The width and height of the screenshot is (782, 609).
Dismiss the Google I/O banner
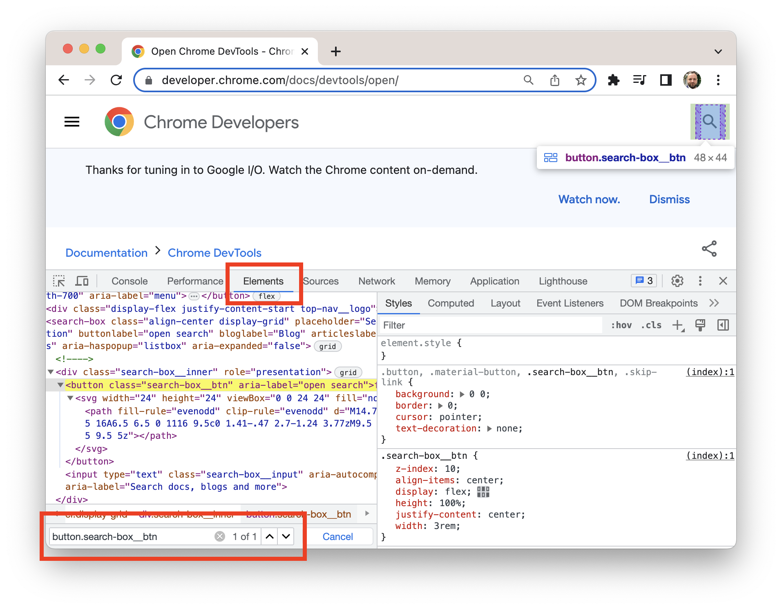669,199
